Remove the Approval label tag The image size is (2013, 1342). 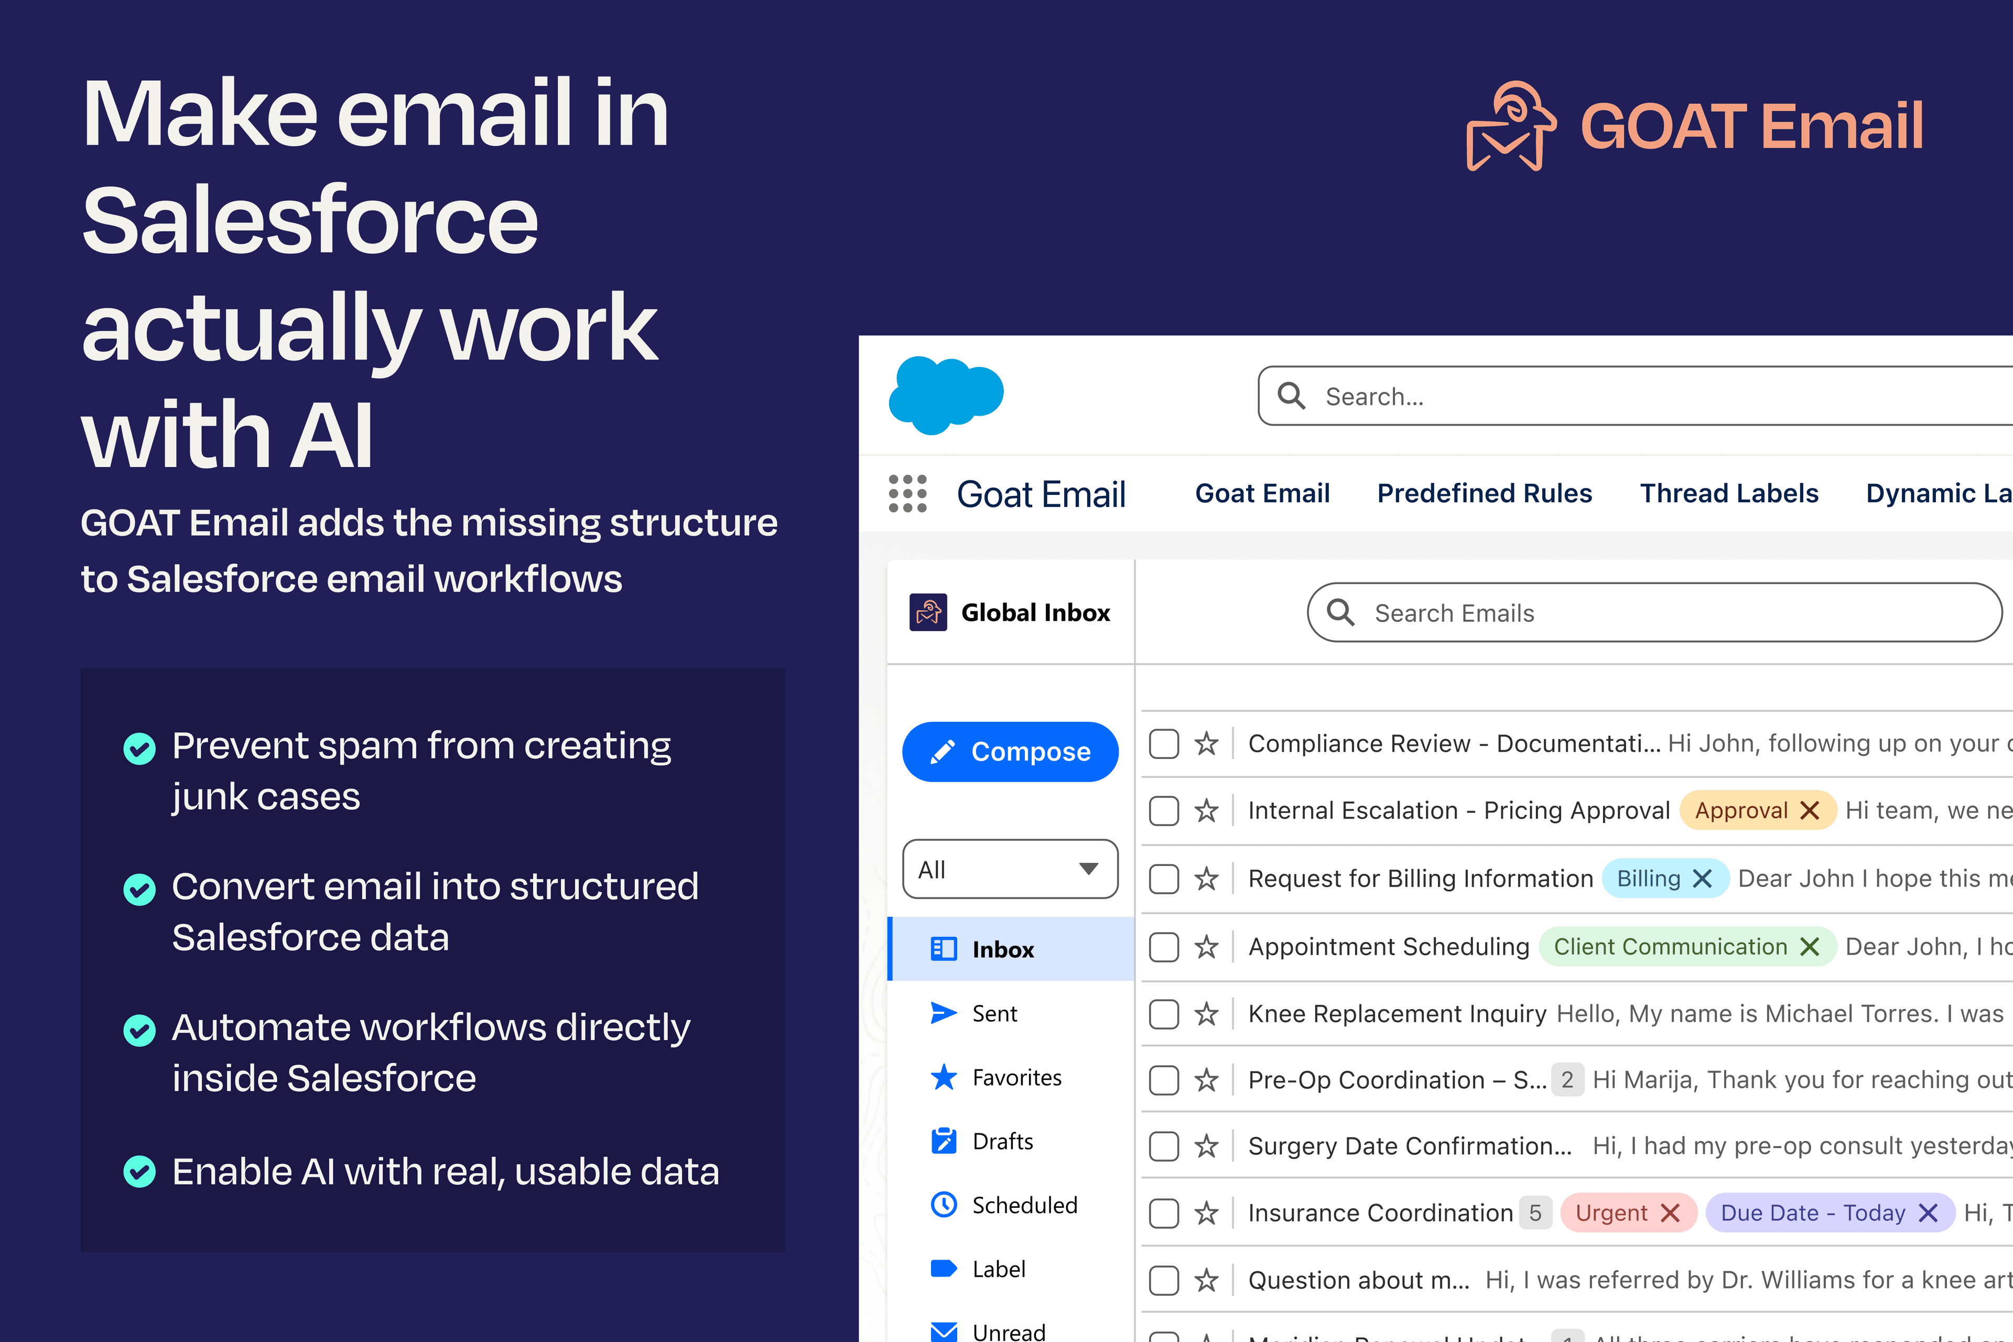coord(1809,810)
